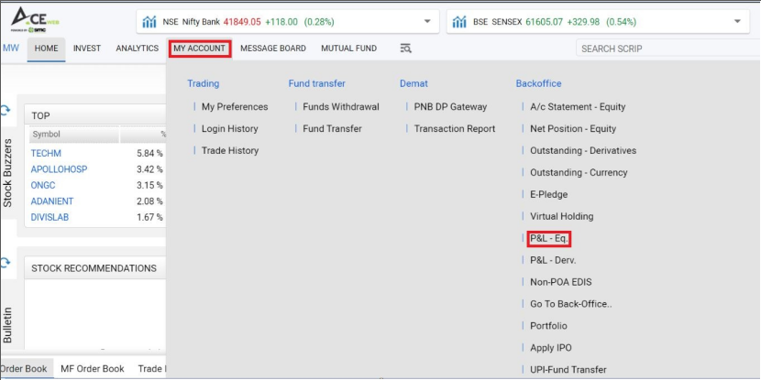This screenshot has height=380, width=761.
Task: Click the SENSEX value 61605.07
Action: [544, 22]
